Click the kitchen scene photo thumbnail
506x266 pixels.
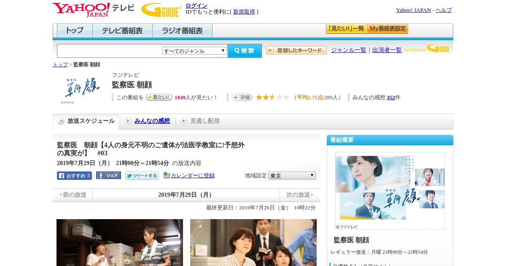pos(120,242)
